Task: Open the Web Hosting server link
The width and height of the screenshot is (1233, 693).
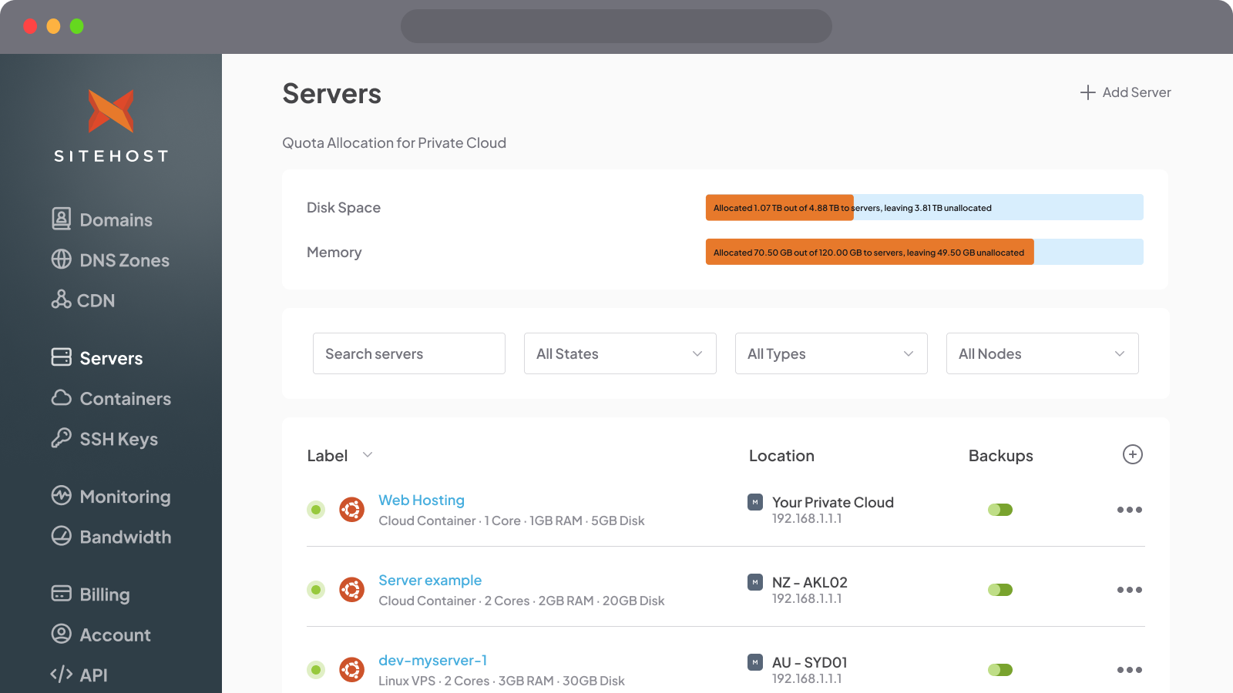Action: coord(422,500)
